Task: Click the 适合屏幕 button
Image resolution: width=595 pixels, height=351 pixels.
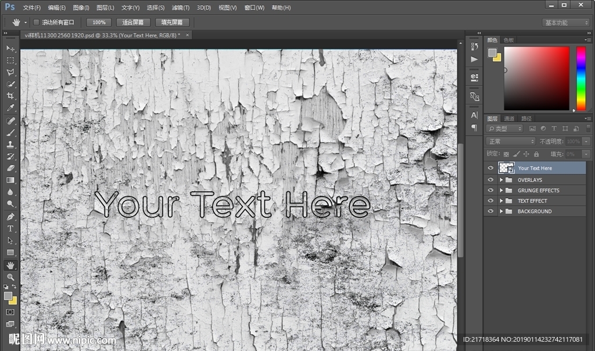Action: pos(133,23)
